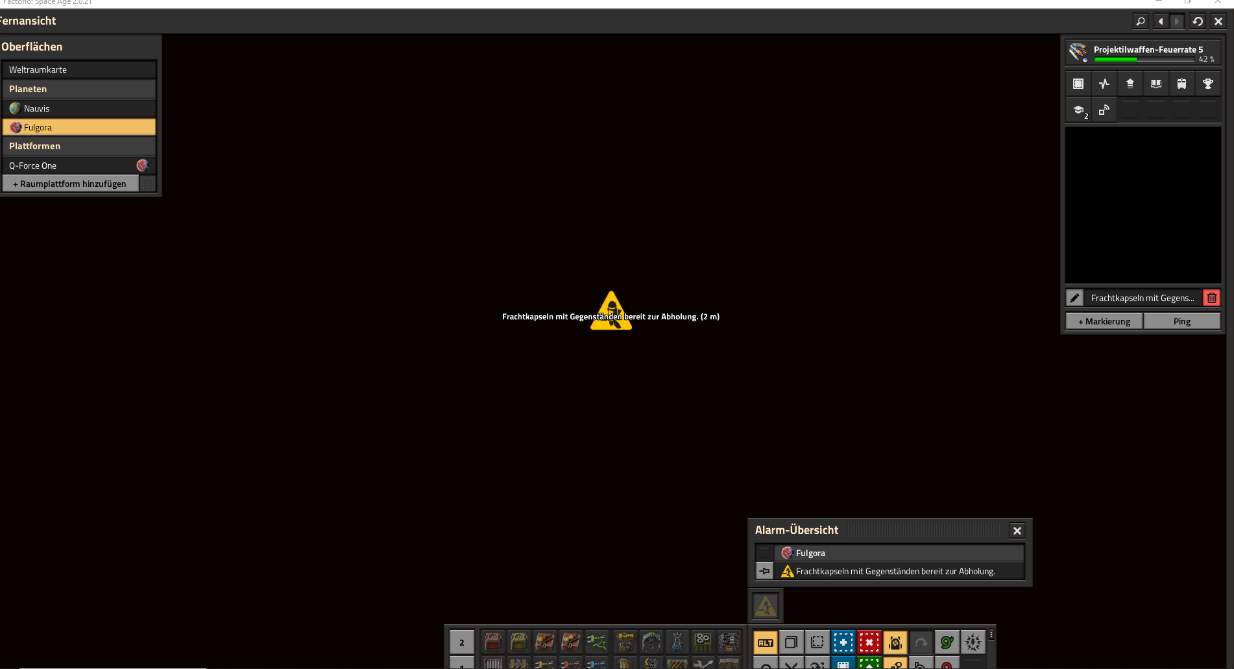Open the trains overview icon
The height and width of the screenshot is (669, 1234).
[x=1182, y=84]
